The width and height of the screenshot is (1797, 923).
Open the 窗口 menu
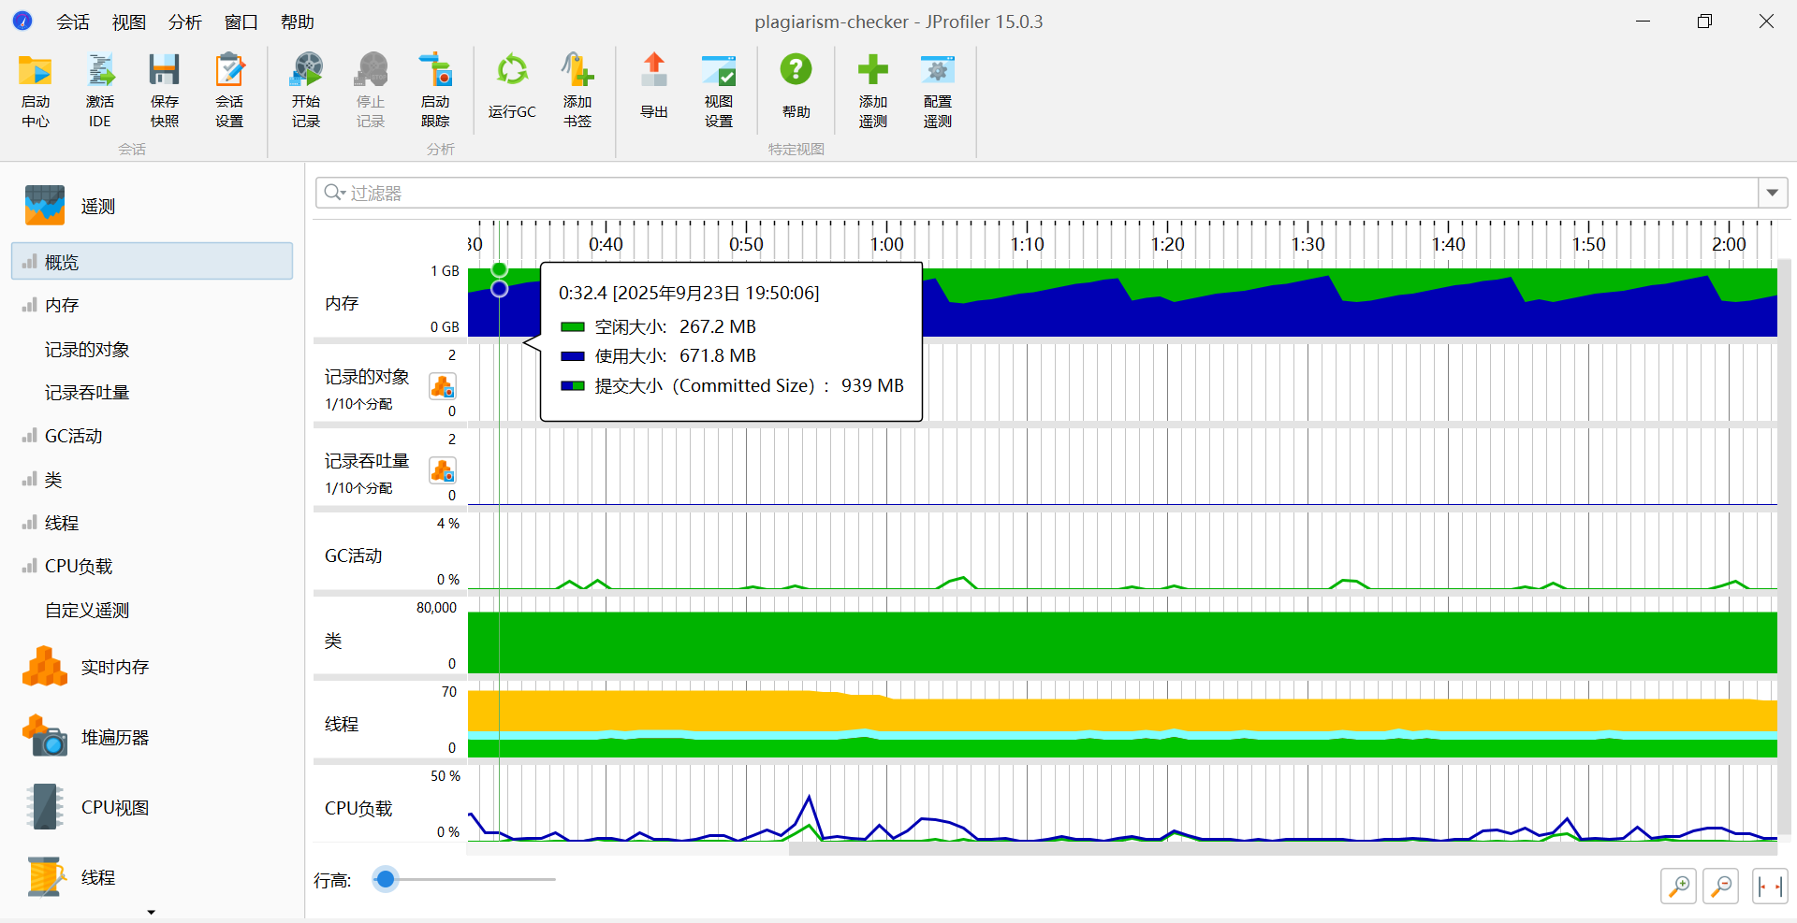tap(241, 22)
